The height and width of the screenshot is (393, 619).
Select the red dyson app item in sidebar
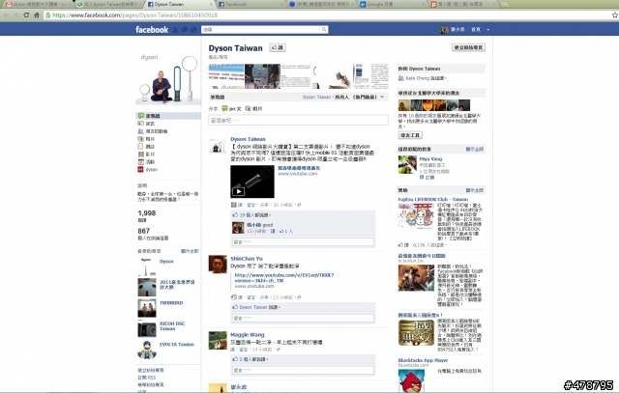(147, 170)
